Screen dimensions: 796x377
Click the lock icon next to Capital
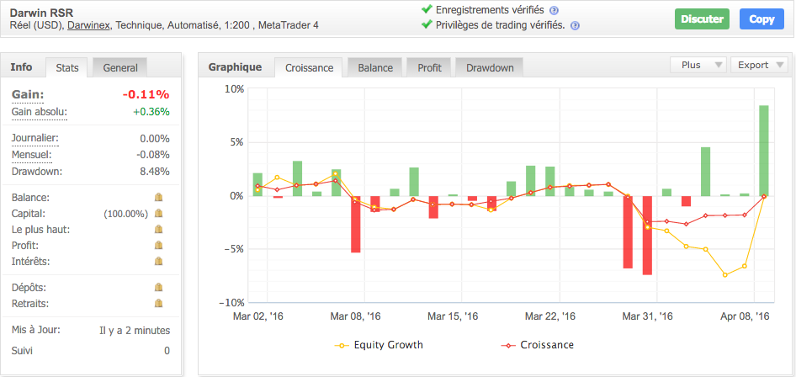[x=158, y=214]
